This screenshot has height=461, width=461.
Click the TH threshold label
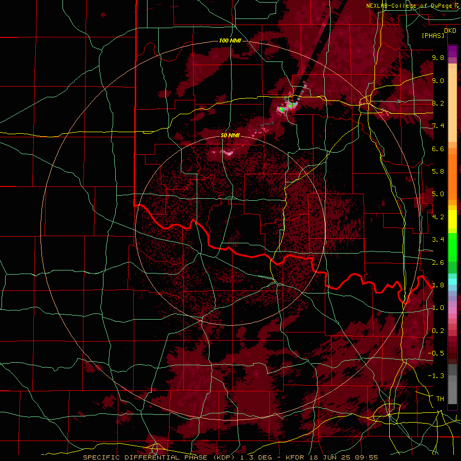tap(440, 399)
